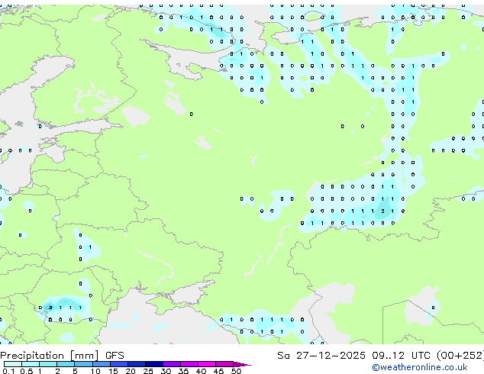The height and width of the screenshot is (374, 484).
Task: Click the purple arrow tip above 50
Action: click(x=242, y=364)
